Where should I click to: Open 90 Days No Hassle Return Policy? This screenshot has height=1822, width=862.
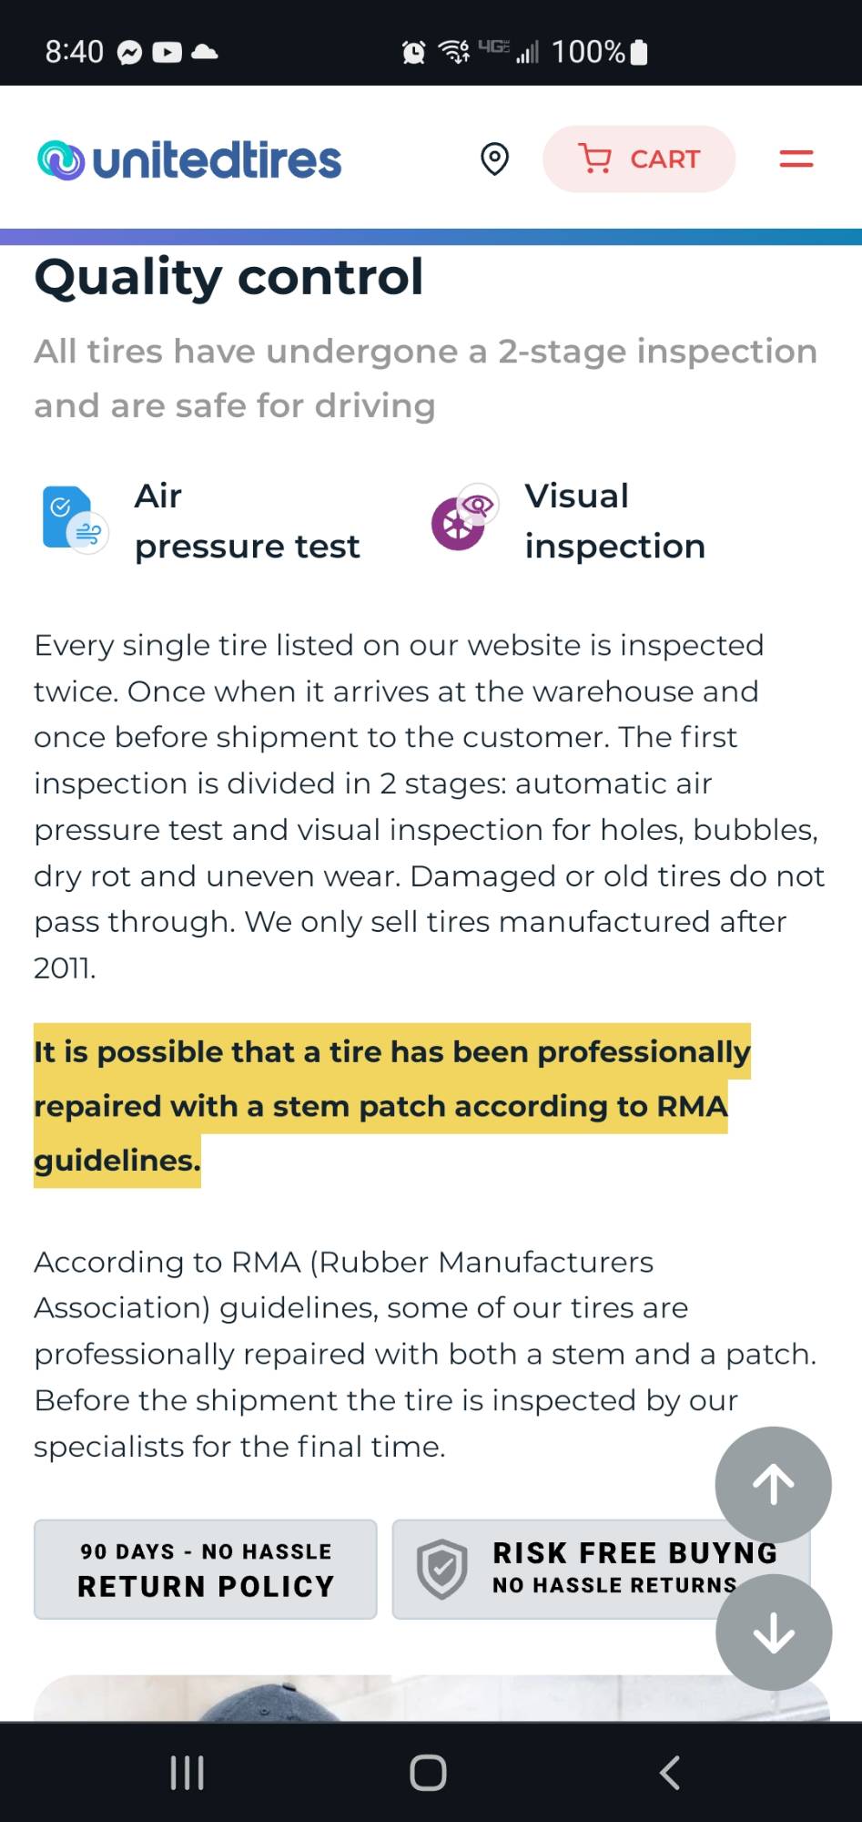206,1569
